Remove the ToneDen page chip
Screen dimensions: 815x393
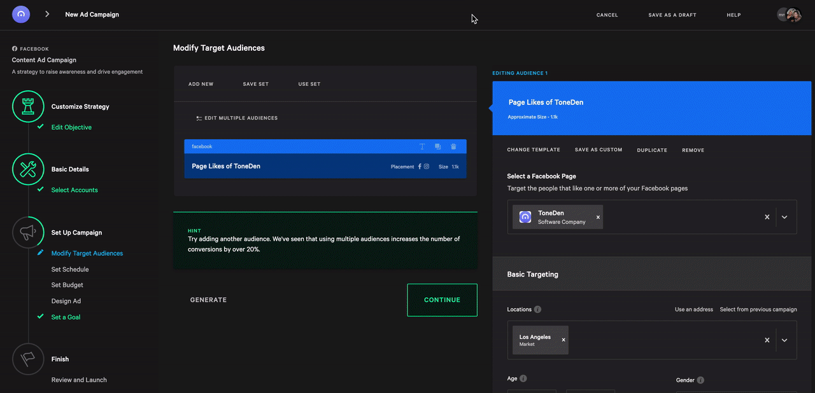[x=598, y=217]
